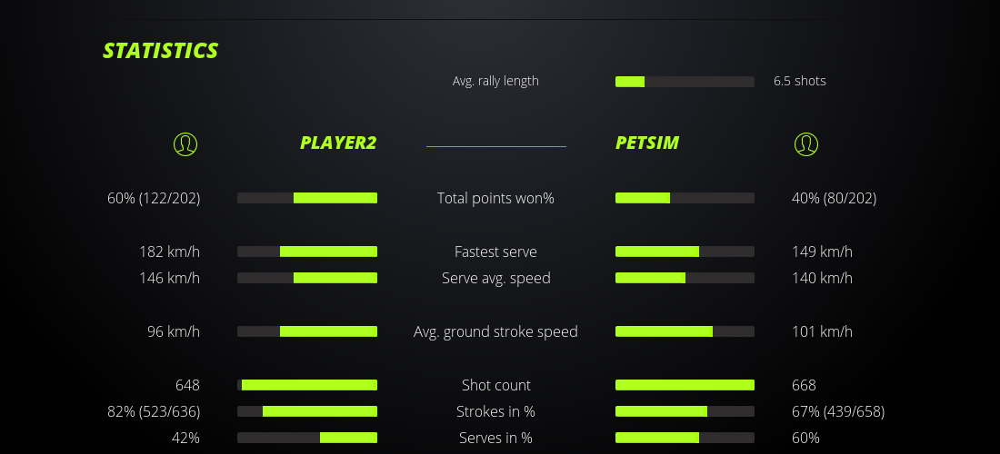Click PETSIM's Total points won bar
The width and height of the screenshot is (1000, 454).
685,198
